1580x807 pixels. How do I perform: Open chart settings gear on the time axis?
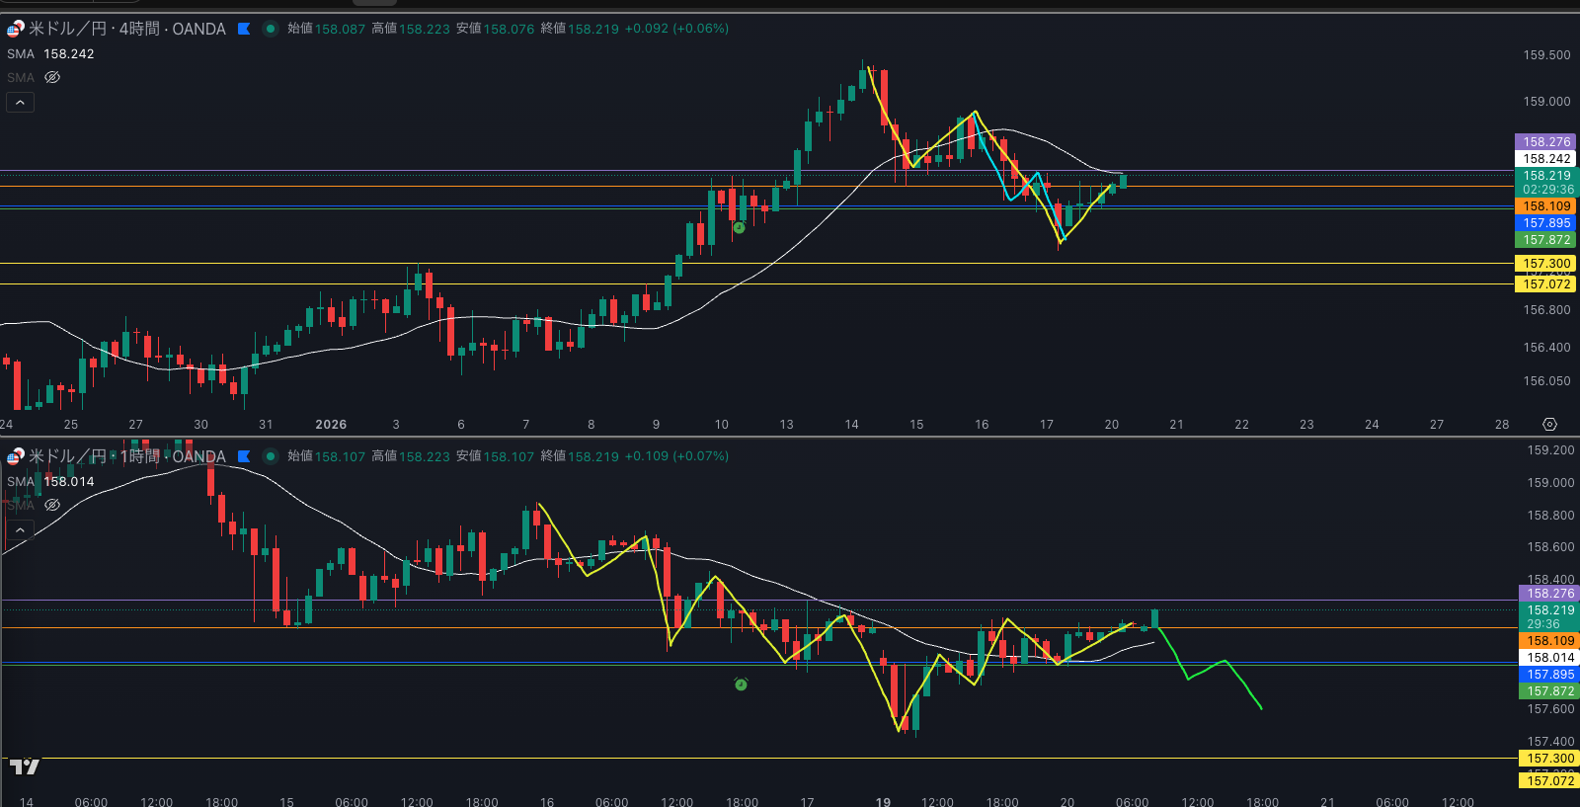[1549, 424]
